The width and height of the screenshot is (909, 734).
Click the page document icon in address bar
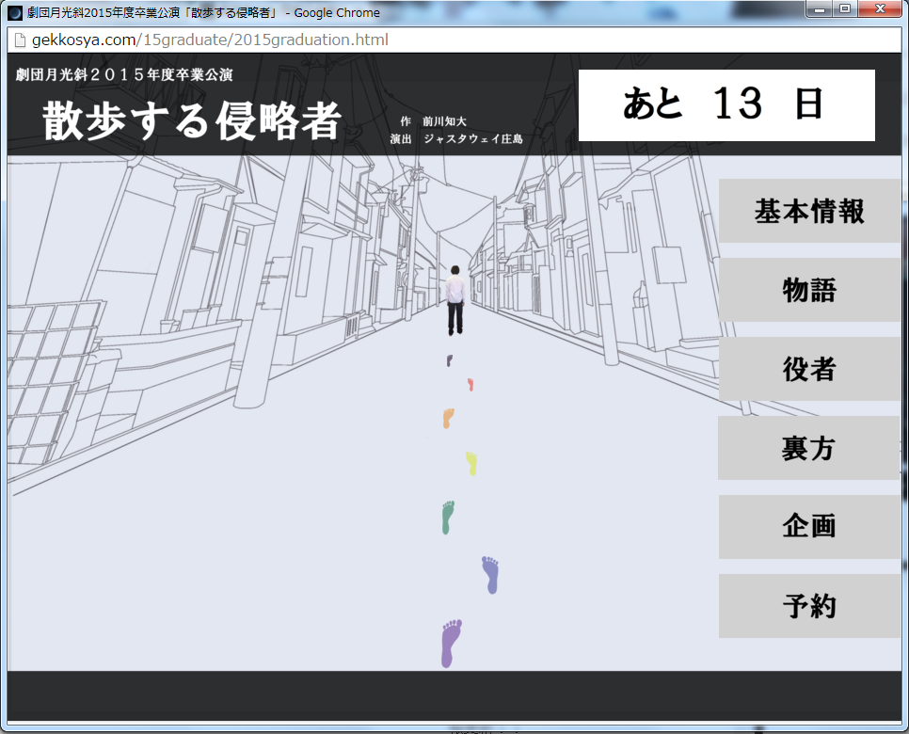20,40
